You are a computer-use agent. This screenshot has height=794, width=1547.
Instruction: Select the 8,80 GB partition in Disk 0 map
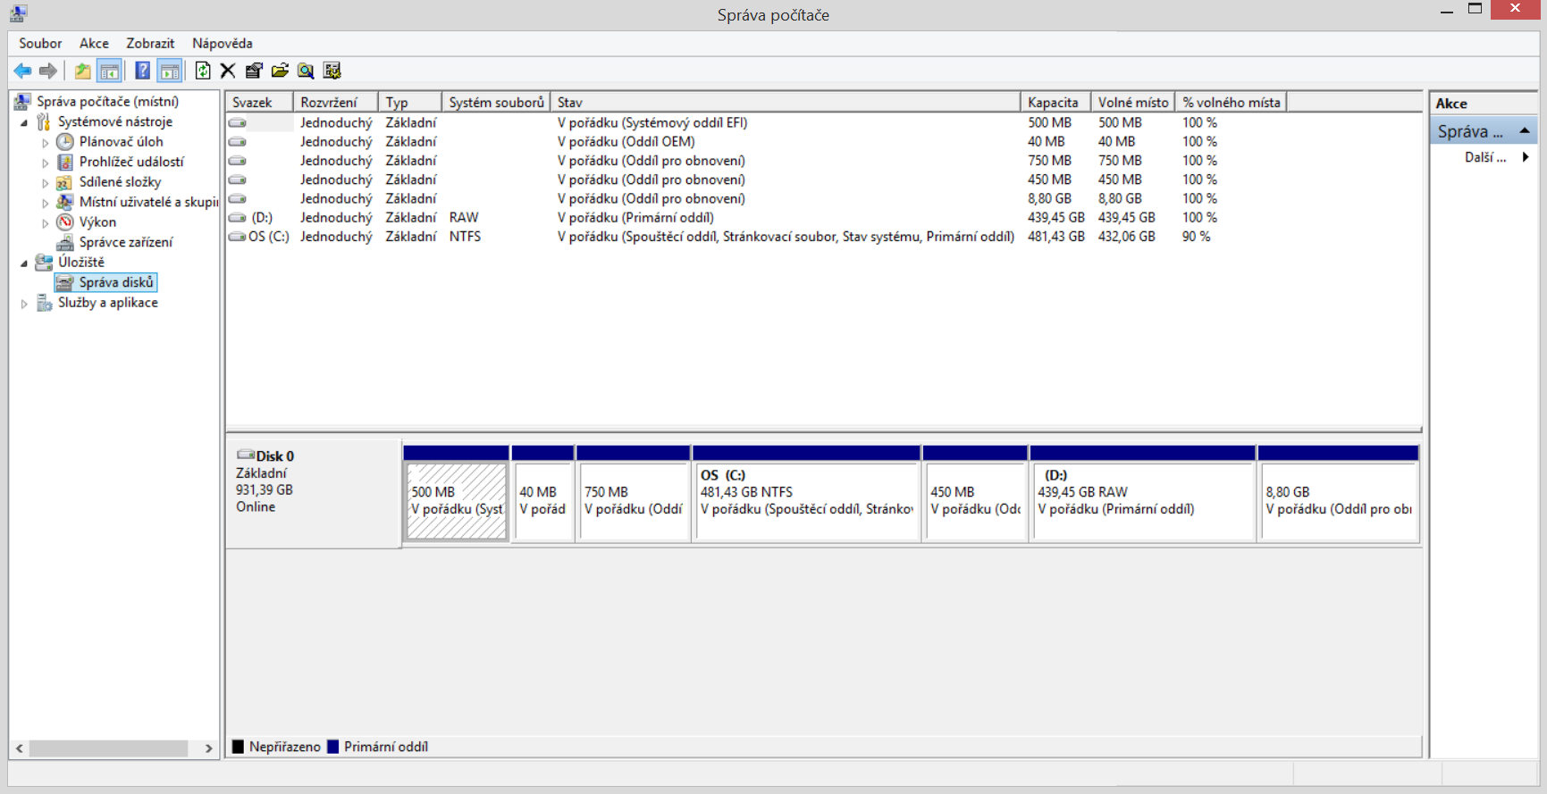(x=1339, y=501)
